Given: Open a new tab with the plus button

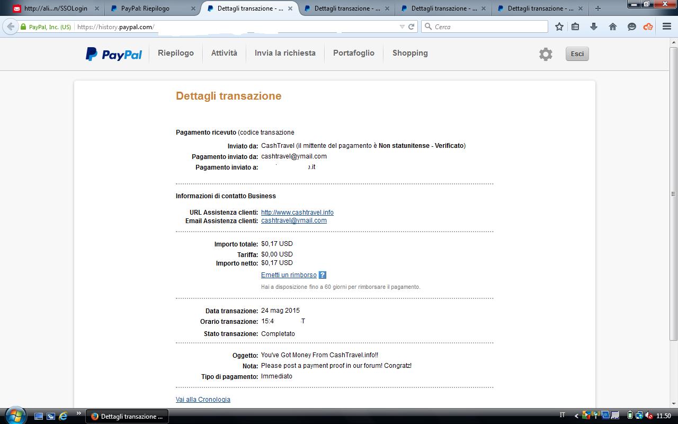Looking at the screenshot, I should 597,8.
